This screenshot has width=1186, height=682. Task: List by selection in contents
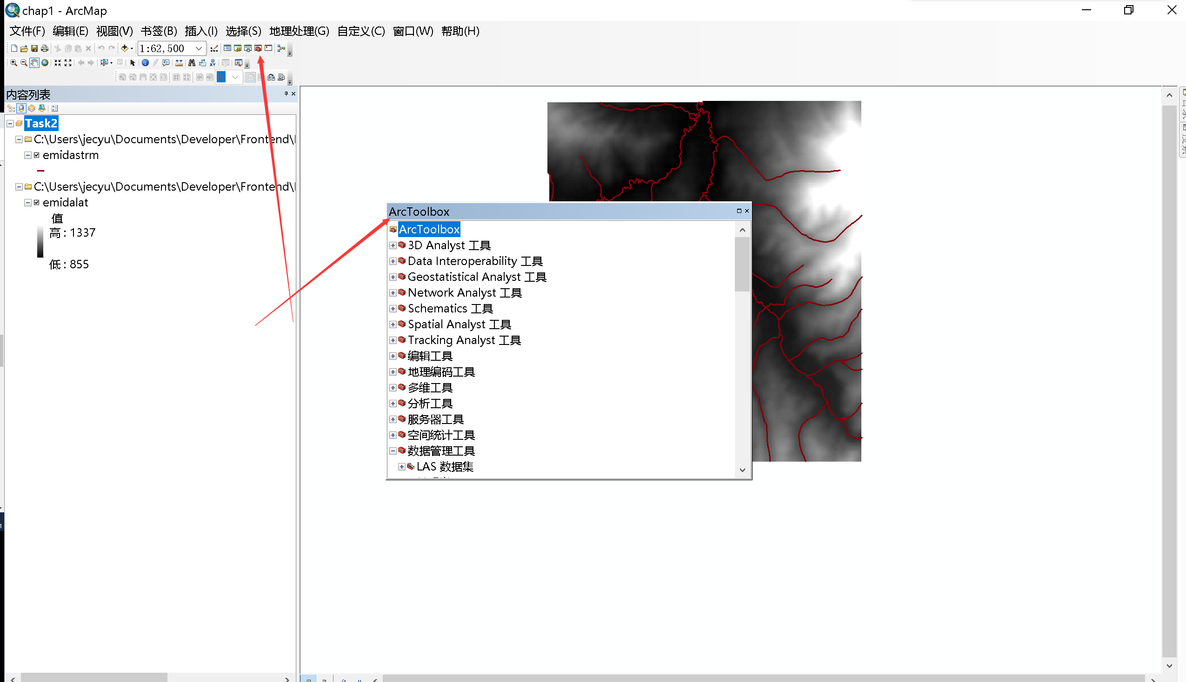tap(42, 108)
